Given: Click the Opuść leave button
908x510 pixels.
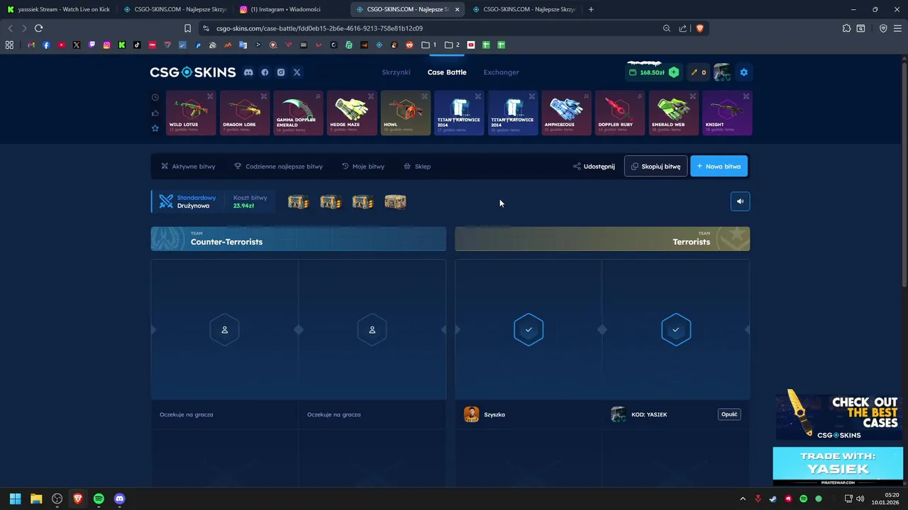Looking at the screenshot, I should coord(729,414).
